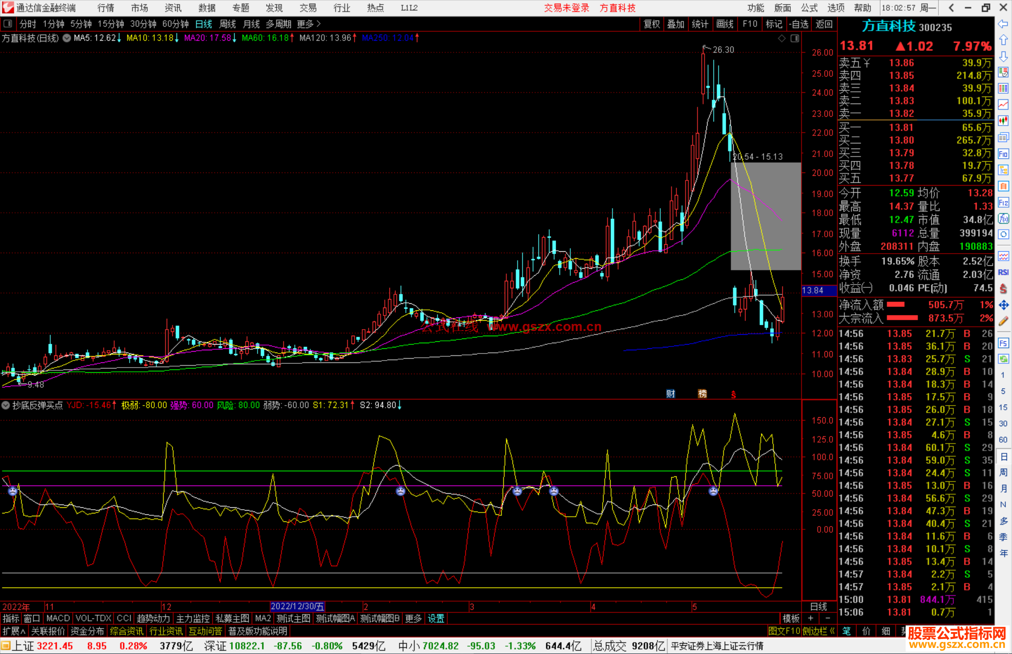Viewport: 1012px width, 654px height.
Task: Click the F10 icon in right sidebar
Action: pos(1003,154)
